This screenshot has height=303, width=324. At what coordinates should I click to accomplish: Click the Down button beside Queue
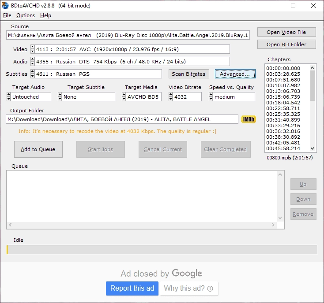coord(303,199)
